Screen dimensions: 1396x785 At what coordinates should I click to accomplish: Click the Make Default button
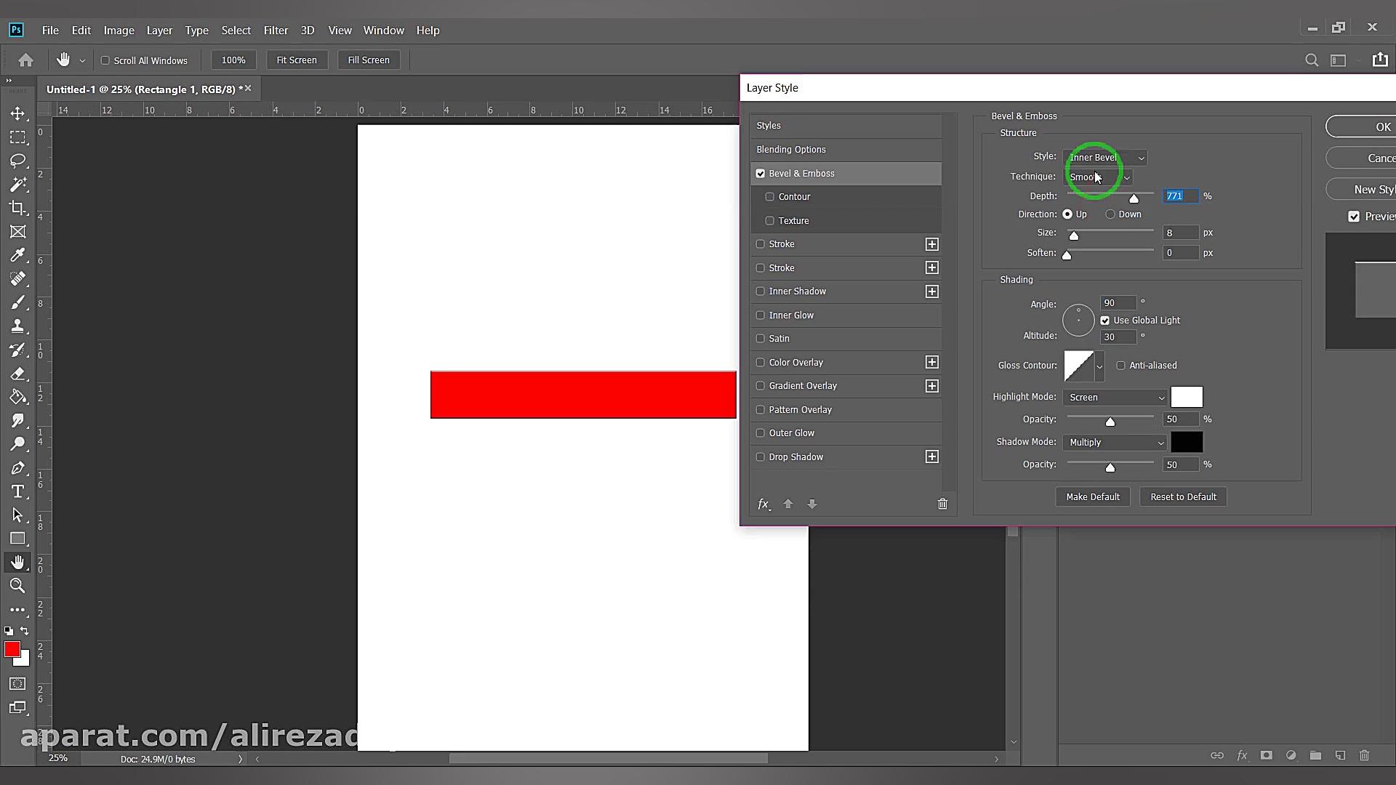point(1092,497)
